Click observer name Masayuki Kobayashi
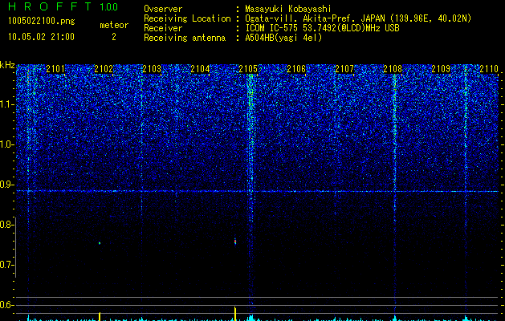 [288, 9]
